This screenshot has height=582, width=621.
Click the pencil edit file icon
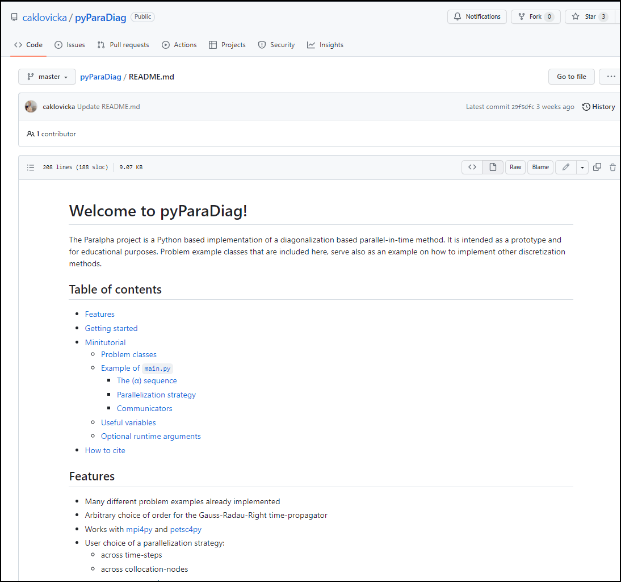coord(565,167)
